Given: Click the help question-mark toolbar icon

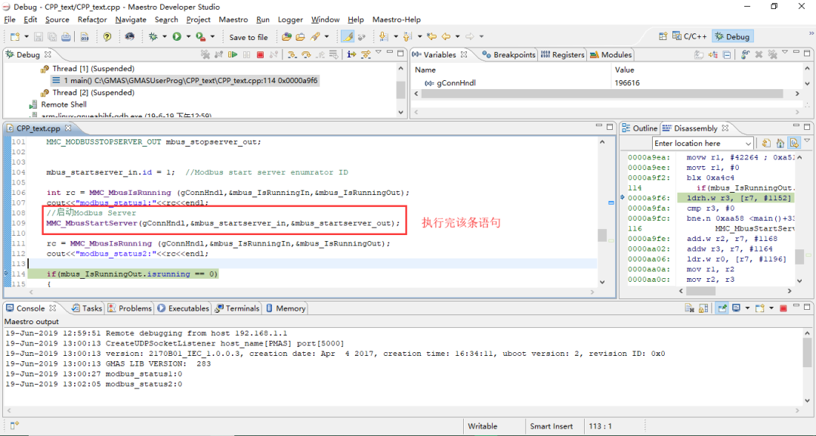Looking at the screenshot, I should pos(107,36).
